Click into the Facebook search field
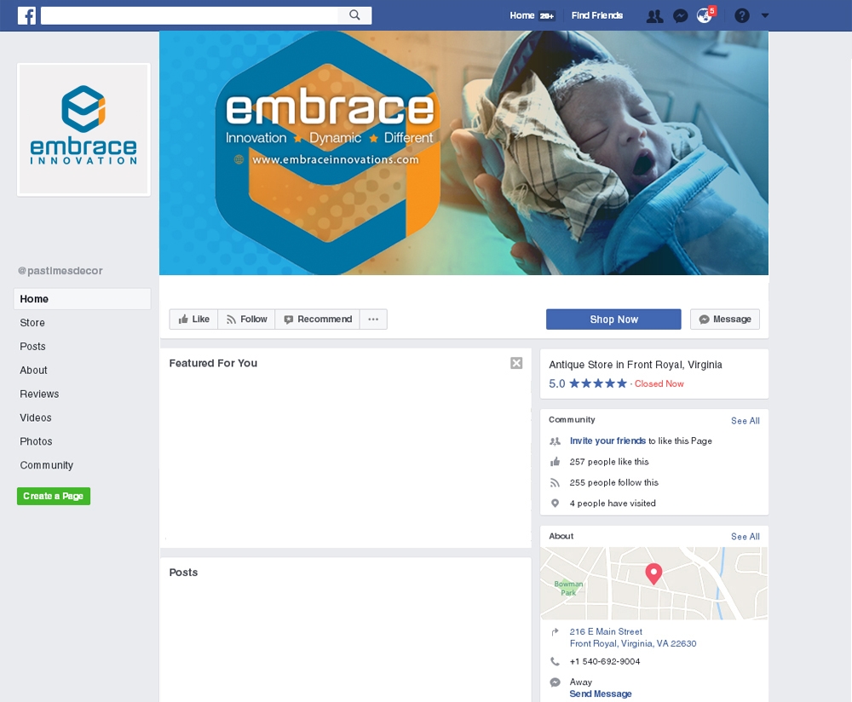 pos(189,15)
